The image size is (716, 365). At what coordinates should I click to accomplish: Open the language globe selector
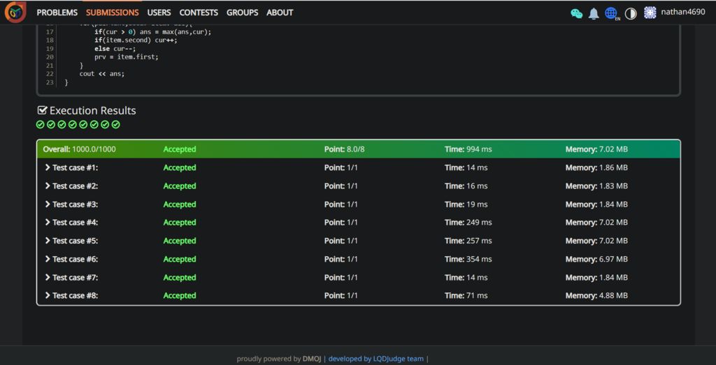click(x=611, y=13)
